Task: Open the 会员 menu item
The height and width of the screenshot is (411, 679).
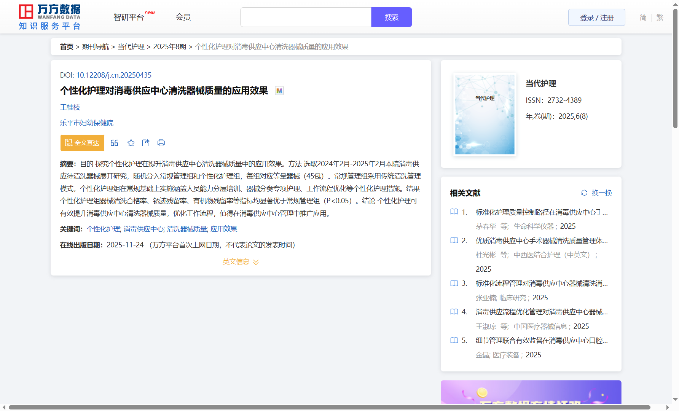Action: (x=183, y=17)
